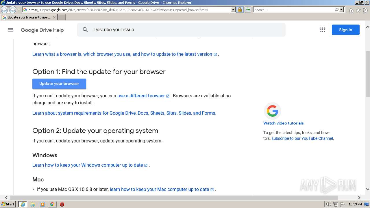This screenshot has height=208, width=370.
Task: Click the IE home icon
Action: pos(351,10)
